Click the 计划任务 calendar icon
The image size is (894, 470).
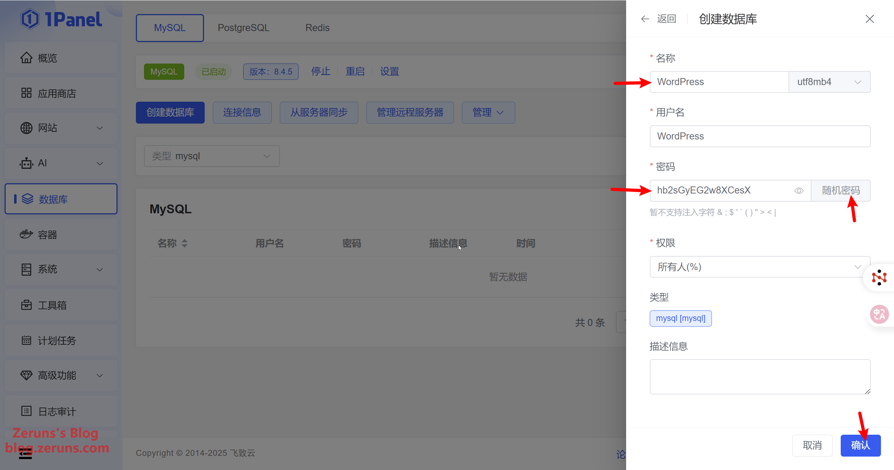[26, 340]
